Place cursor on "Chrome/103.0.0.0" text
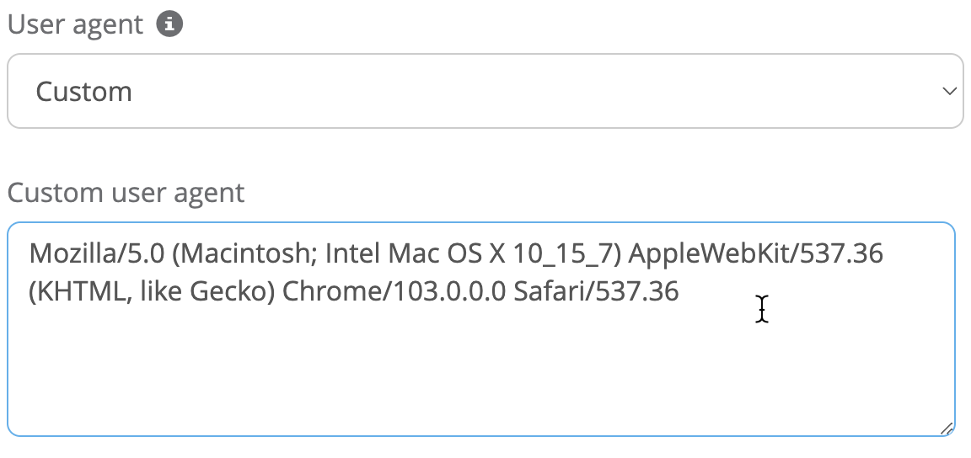The height and width of the screenshot is (458, 971). click(394, 291)
